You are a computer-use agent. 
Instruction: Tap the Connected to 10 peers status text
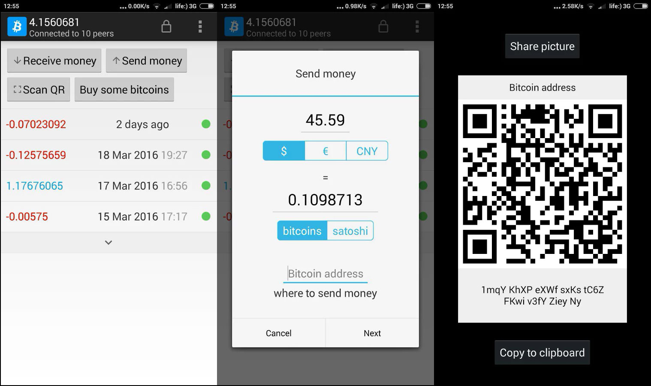(72, 33)
